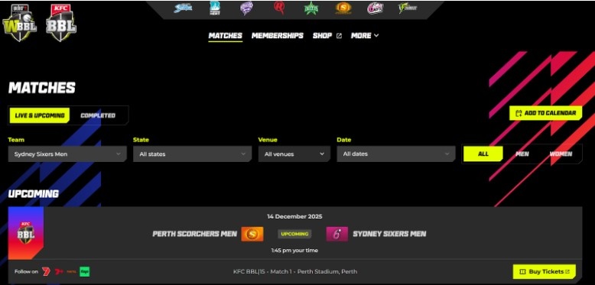Screen dimensions: 595x285
Task: Open Hobart Hurricanes team logo in top bar
Action: 247,8
